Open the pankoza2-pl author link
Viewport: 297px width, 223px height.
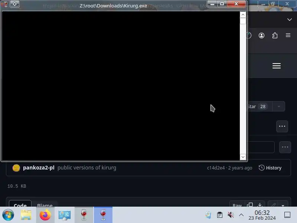pos(39,168)
